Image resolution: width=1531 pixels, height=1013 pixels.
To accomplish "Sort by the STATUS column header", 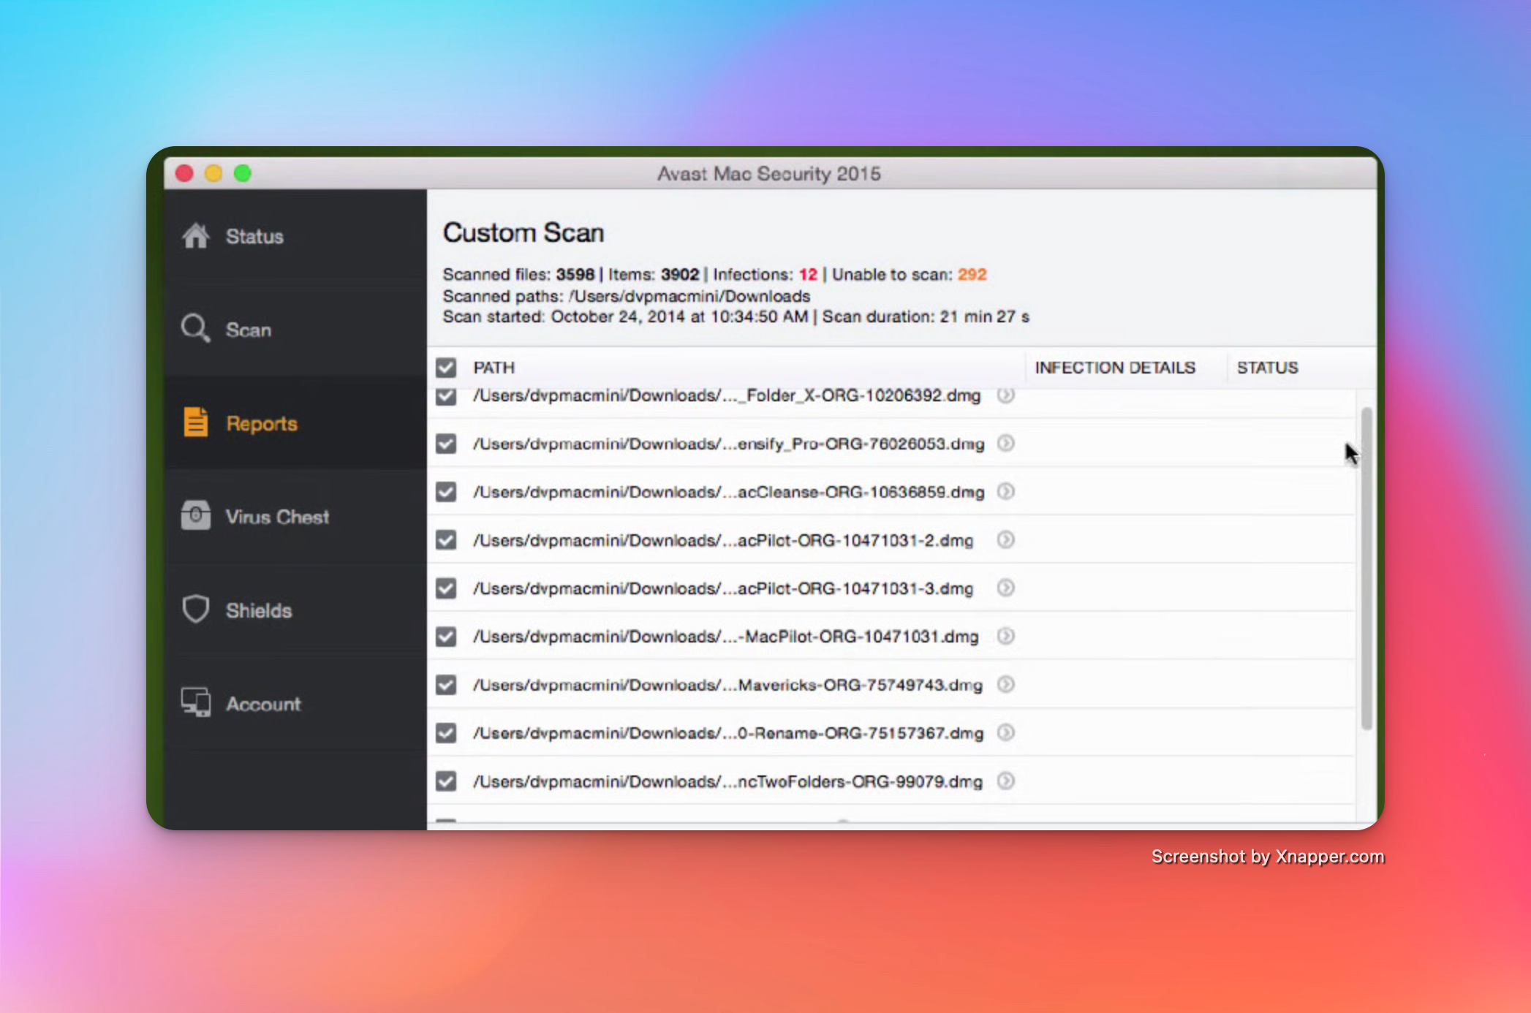I will click(x=1267, y=368).
